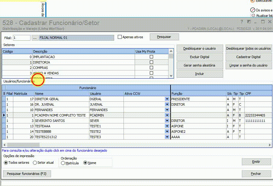
Task: Click the Descrição header in Setores
Action: coord(84,51)
